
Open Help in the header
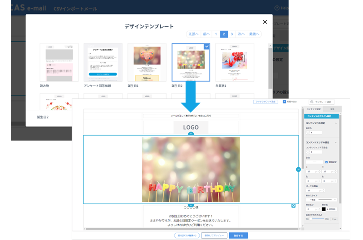281,8
